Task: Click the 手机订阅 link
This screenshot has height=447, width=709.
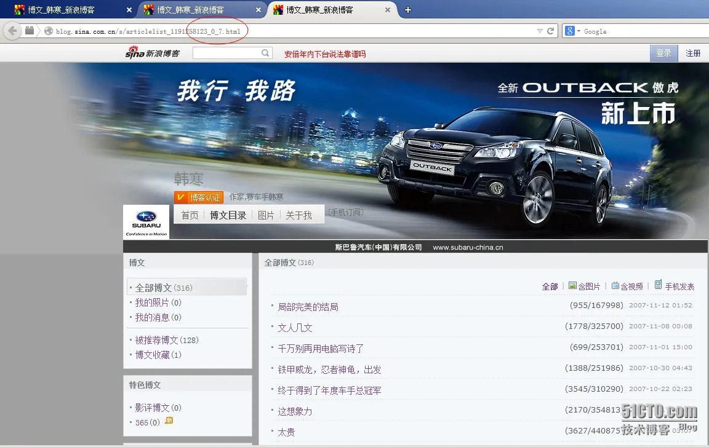Action: 346,212
